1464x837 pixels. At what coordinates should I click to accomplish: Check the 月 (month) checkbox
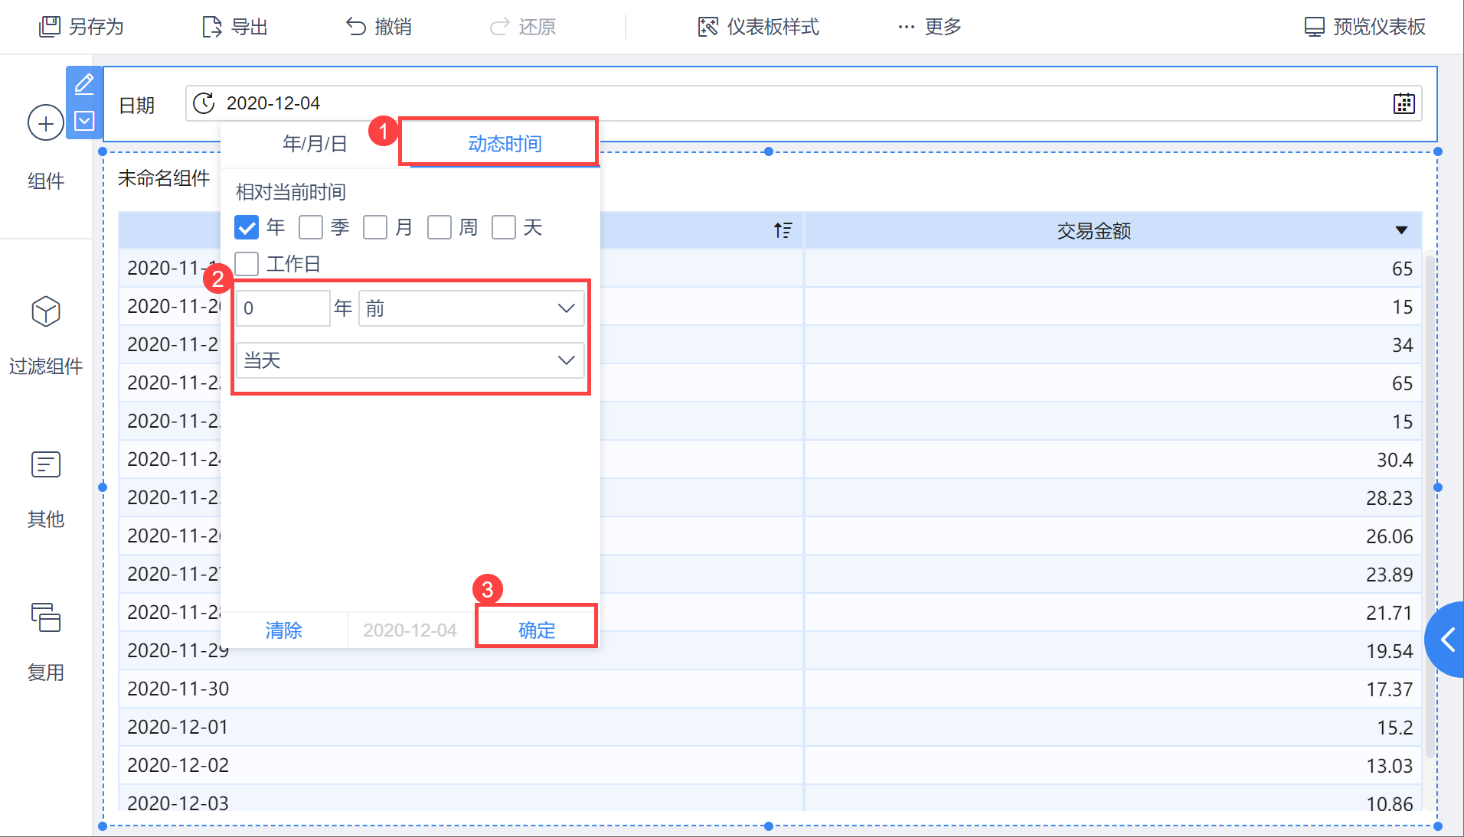375,227
